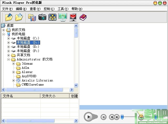Select 本地磁盘 (F:) in the tree
The image size is (168, 124).
pyautogui.click(x=28, y=51)
